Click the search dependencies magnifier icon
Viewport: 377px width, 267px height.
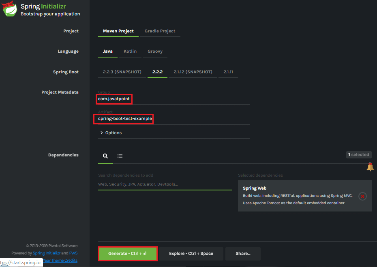[x=105, y=156]
